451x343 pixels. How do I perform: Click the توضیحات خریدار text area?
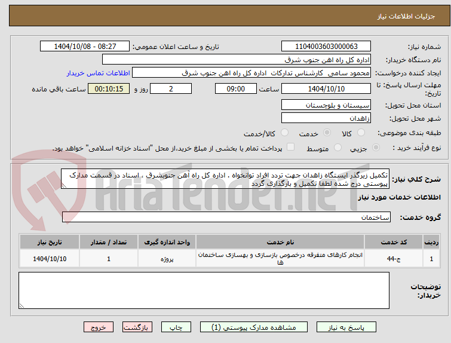click(x=204, y=290)
